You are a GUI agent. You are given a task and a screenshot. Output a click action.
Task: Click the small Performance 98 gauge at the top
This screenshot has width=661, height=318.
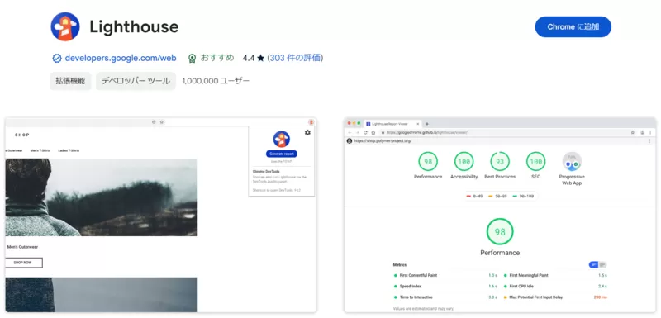tap(428, 161)
